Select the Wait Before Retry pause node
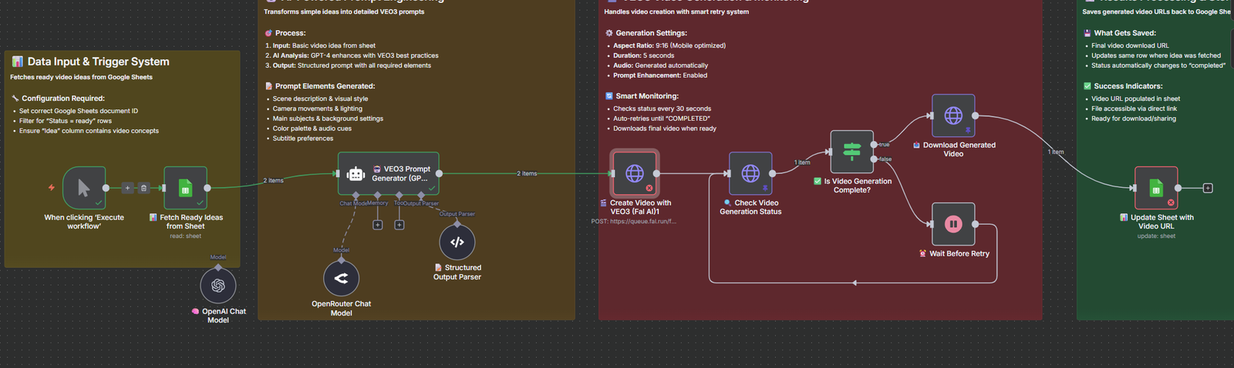Image resolution: width=1234 pixels, height=368 pixels. coord(953,224)
